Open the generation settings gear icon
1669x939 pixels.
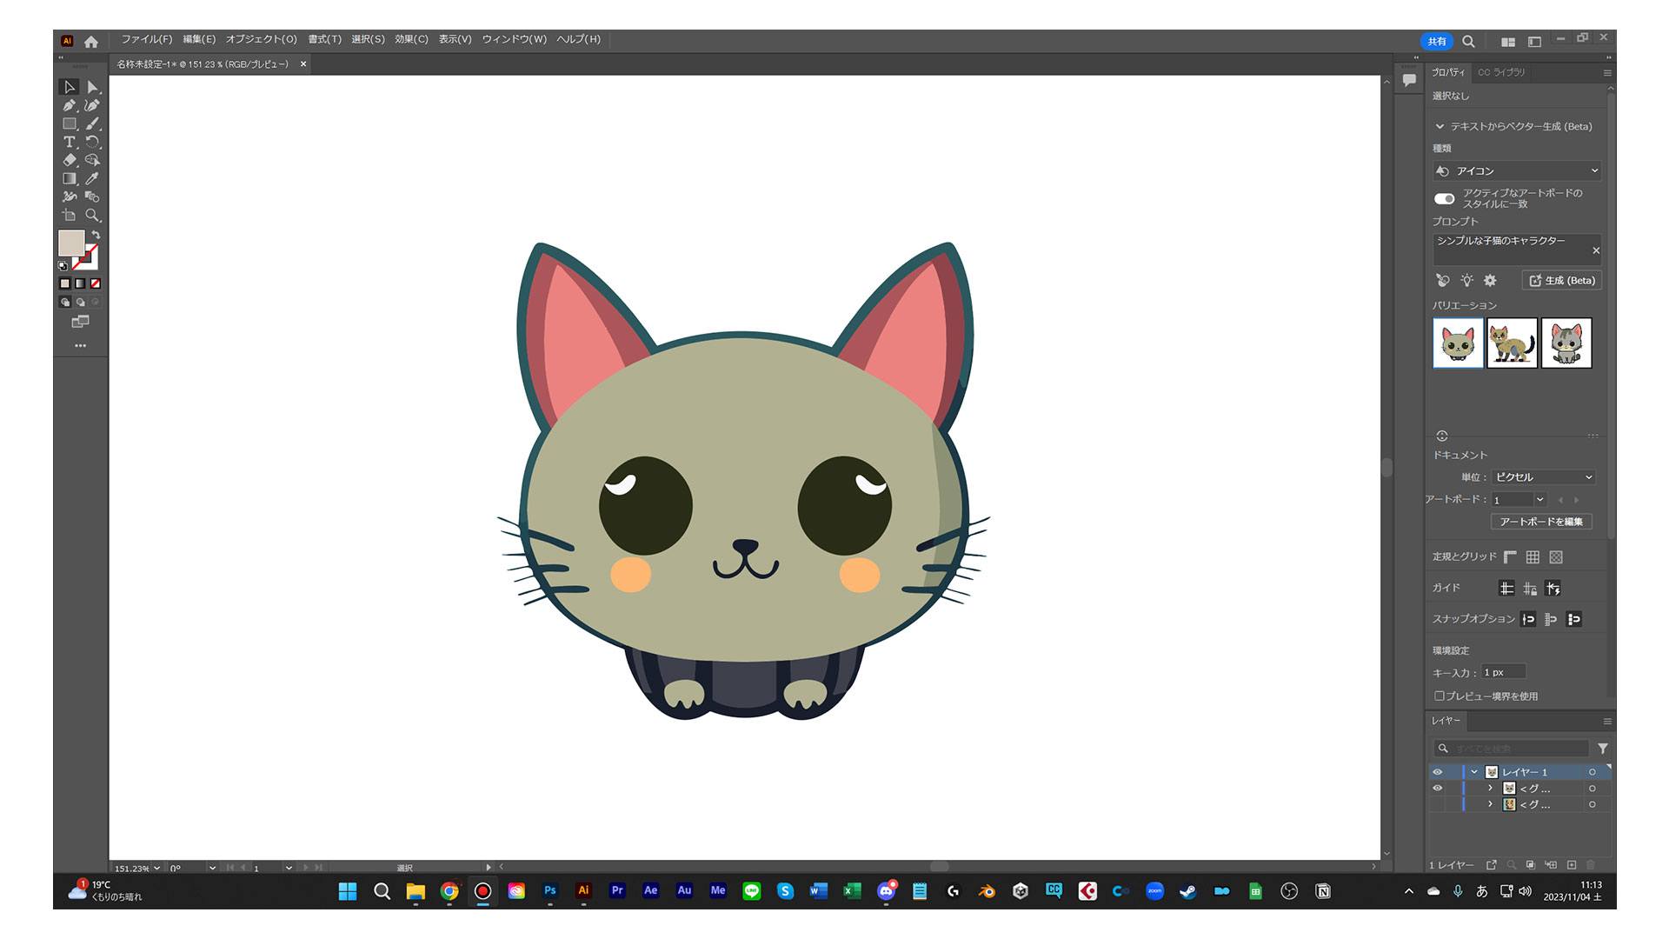(1490, 280)
